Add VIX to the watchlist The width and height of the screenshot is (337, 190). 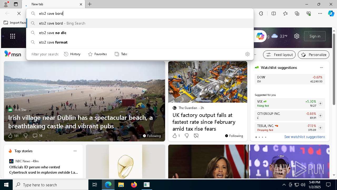[x=320, y=103]
